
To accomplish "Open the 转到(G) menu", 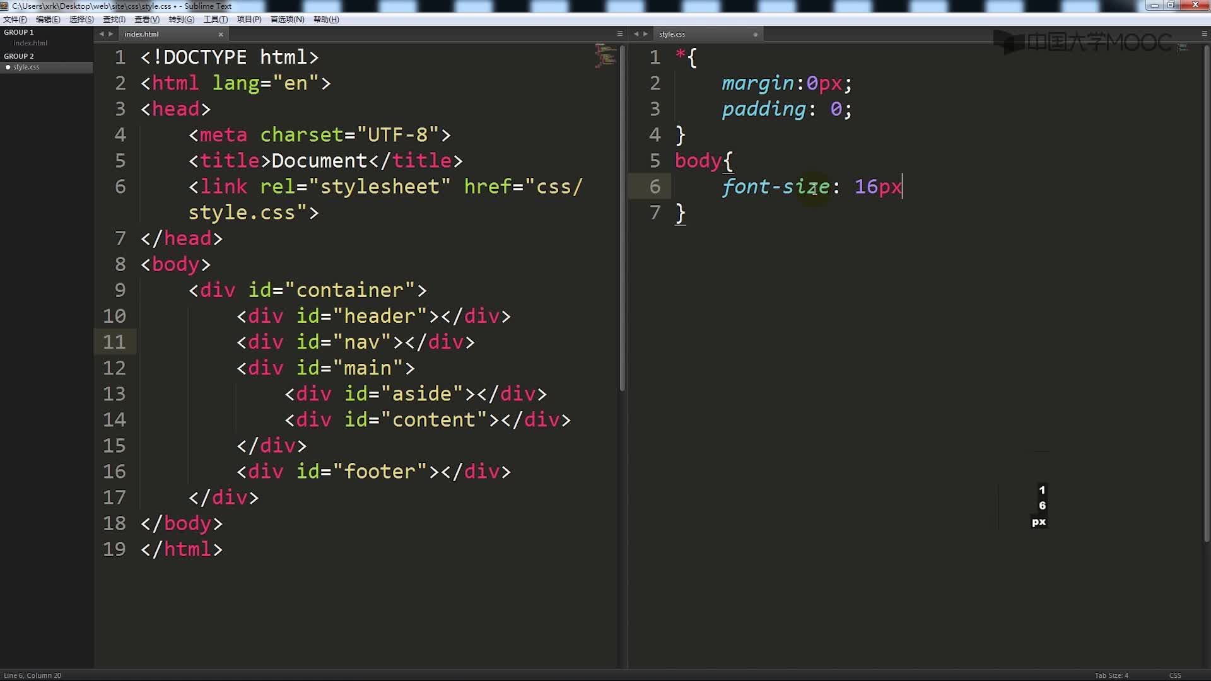I will pos(181,20).
